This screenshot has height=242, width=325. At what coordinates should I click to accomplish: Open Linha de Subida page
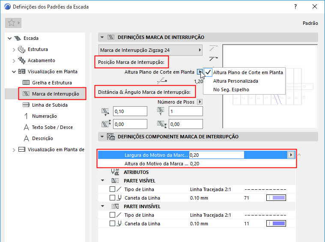[50, 105]
